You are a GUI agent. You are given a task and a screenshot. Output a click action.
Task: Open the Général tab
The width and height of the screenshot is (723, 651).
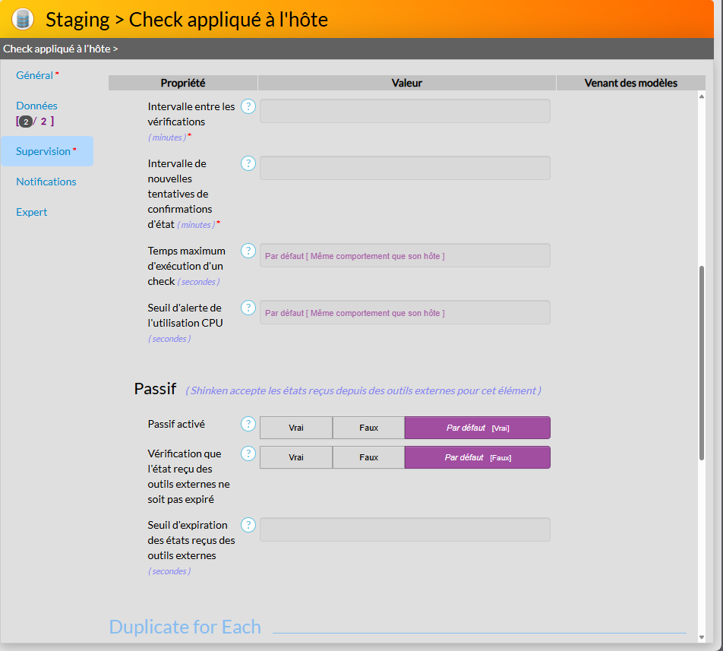pos(35,75)
